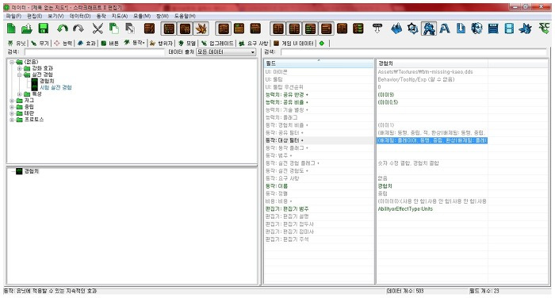The image size is (555, 298).
Task: Open the 파일(F) menu
Action: pos(13,16)
